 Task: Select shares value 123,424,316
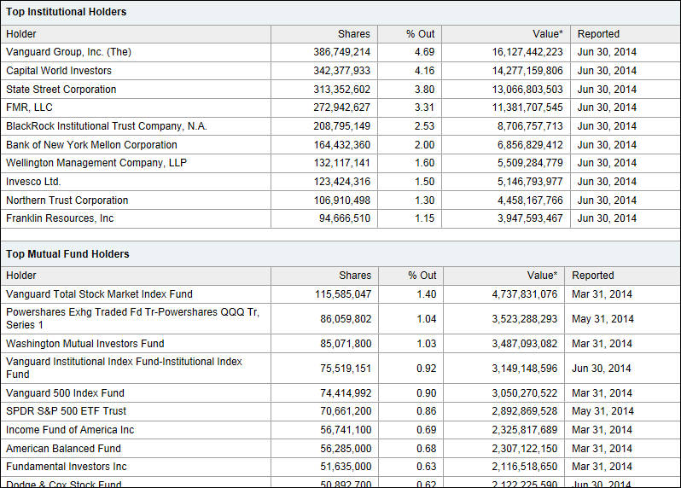[x=342, y=182]
